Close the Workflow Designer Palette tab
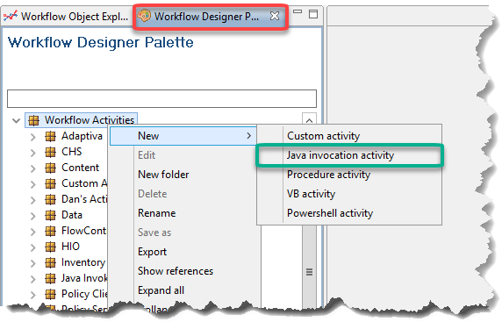The image size is (502, 322). [x=275, y=16]
